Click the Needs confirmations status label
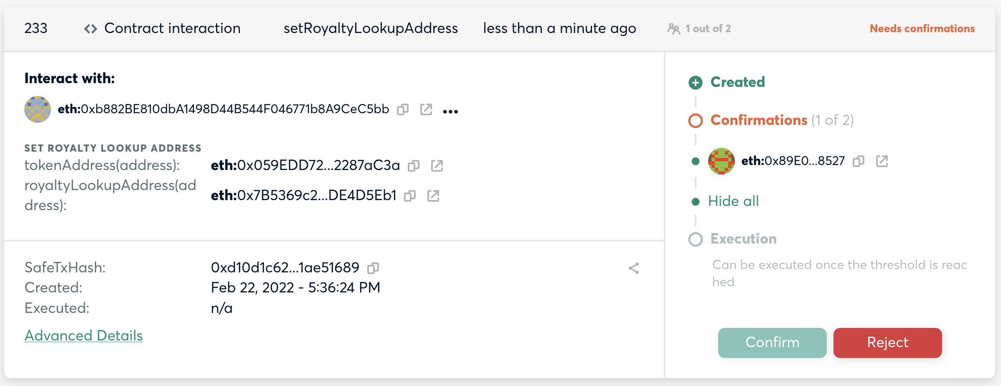Viewport: 1001px width, 386px height. click(x=922, y=28)
